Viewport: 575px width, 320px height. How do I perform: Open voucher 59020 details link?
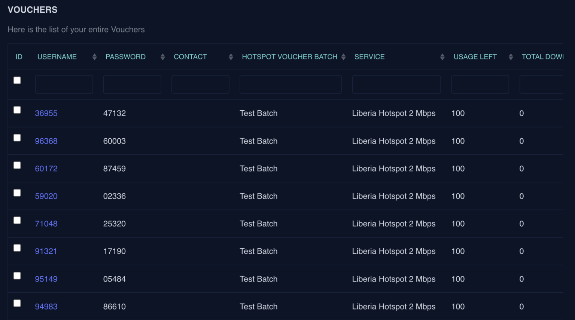[x=46, y=196]
